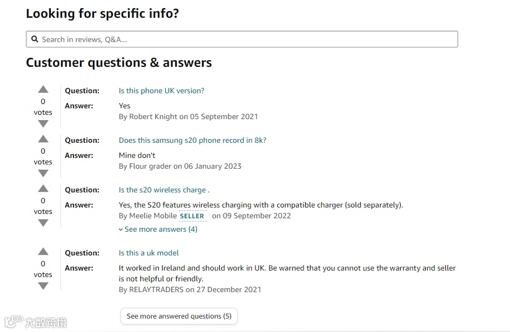The height and width of the screenshot is (332, 510).
Task: Upvote the s20 wireless charge question
Action: (x=43, y=189)
